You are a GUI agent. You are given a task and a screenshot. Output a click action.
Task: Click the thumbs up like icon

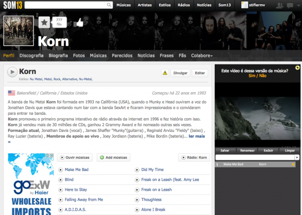pyautogui.click(x=79, y=22)
